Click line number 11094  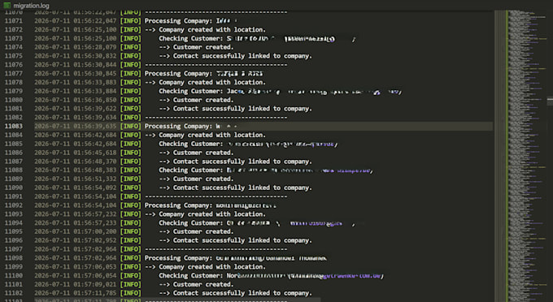pos(13,222)
